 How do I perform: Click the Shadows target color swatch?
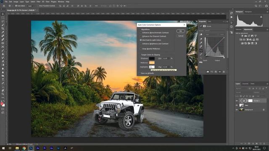click(x=152, y=59)
